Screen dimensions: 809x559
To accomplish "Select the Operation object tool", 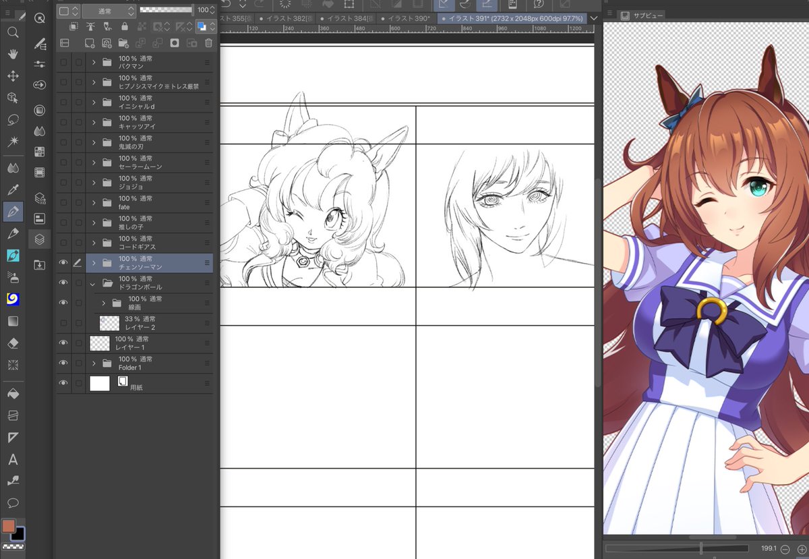I will point(13,98).
